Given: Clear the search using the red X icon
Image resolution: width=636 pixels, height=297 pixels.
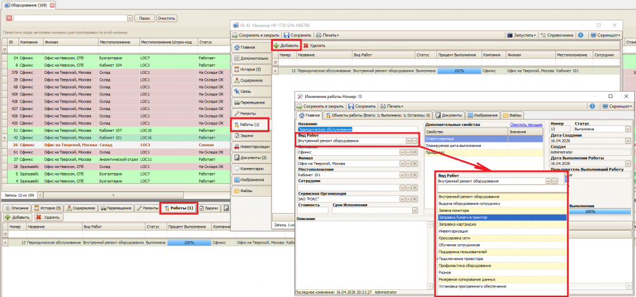Looking at the screenshot, I should point(9,18).
